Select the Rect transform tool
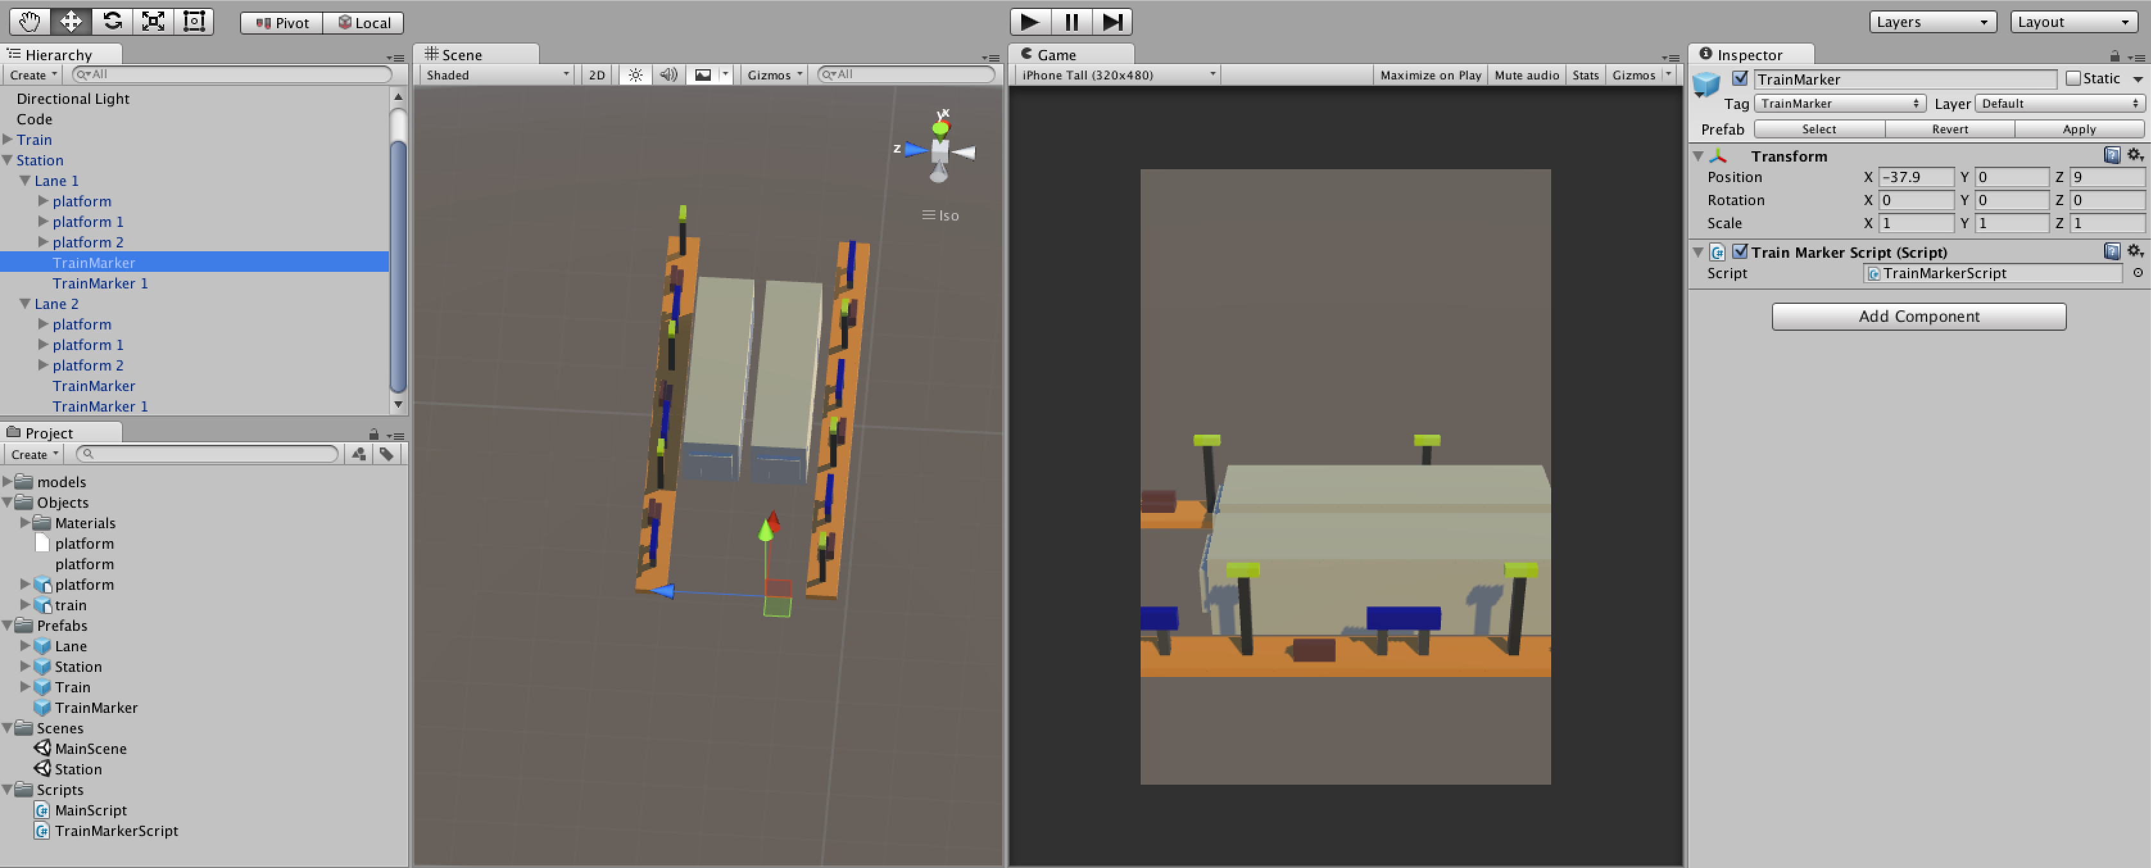 tap(194, 22)
